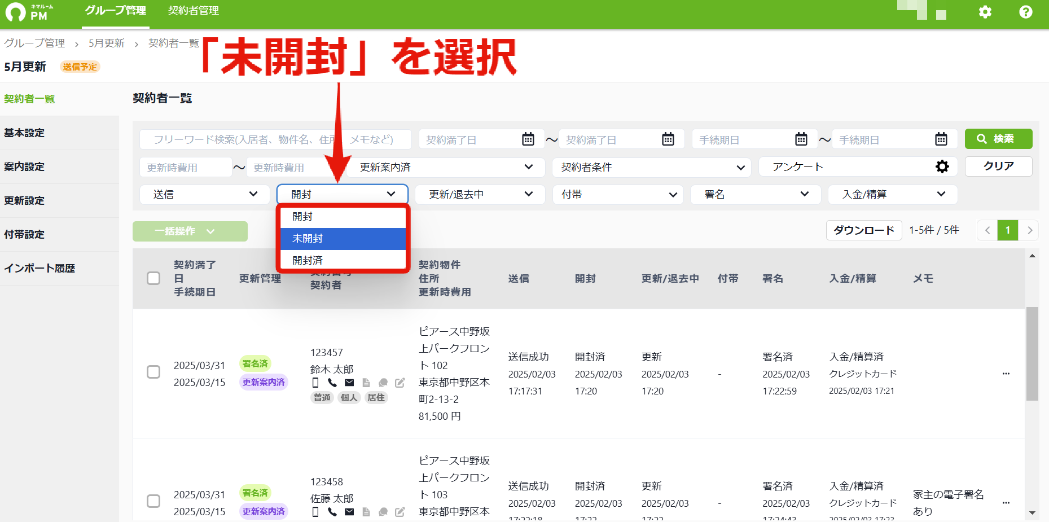Click the chat bubble icon for 佐藤 太郎

(383, 512)
